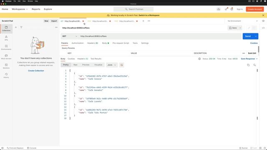
Task: Open the Console in status bar
Action: tap(32, 148)
